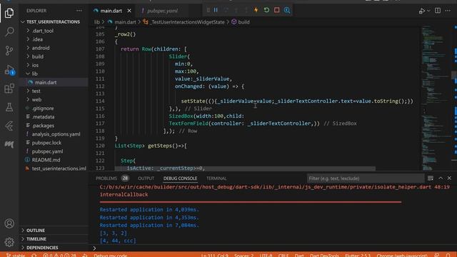
Task: Open the Explorer view in activity bar
Action: pyautogui.click(x=9, y=13)
